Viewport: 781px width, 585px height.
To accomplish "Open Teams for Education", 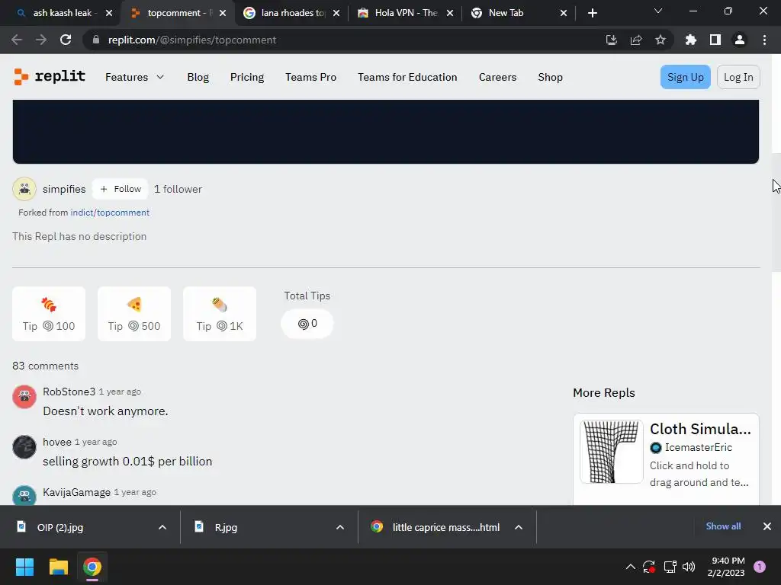I will 407,77.
